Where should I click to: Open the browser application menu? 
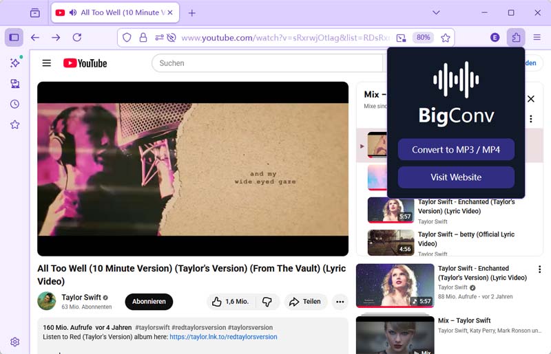(x=537, y=37)
